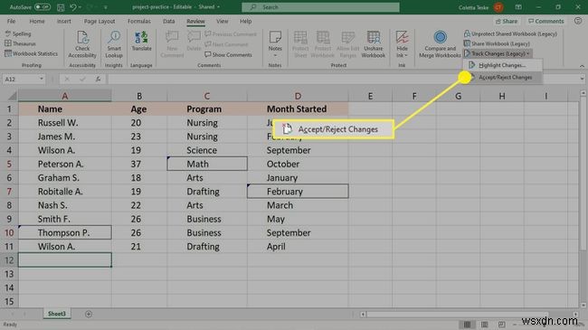Switch to the Formulas tab

pos(138,21)
